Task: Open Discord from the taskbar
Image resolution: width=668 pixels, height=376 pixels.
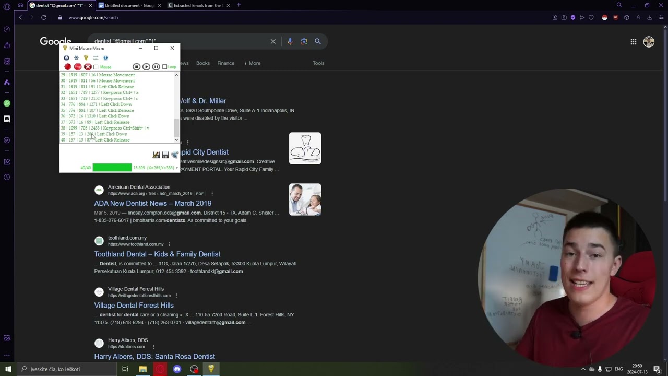Action: pos(177,369)
